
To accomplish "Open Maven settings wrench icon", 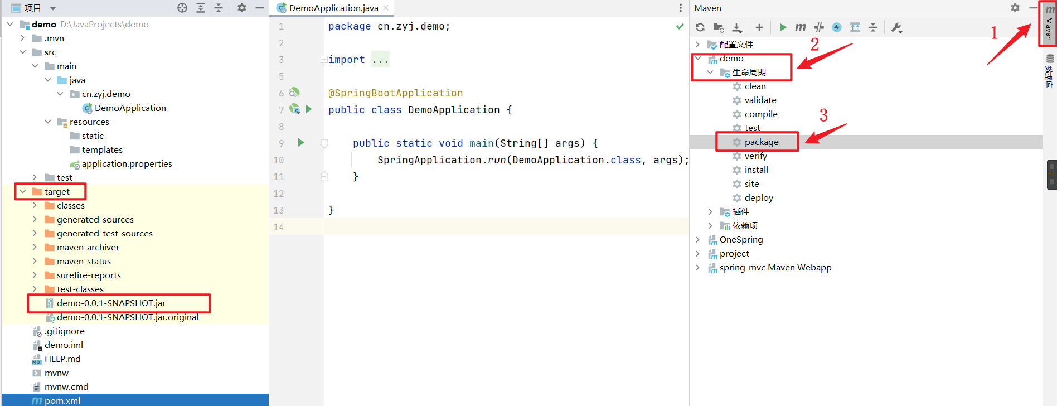I will [x=896, y=27].
